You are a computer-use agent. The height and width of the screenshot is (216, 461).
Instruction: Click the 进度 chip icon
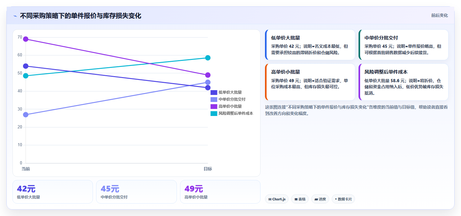pyautogui.click(x=316, y=199)
